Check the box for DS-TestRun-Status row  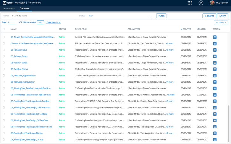tap(4, 63)
